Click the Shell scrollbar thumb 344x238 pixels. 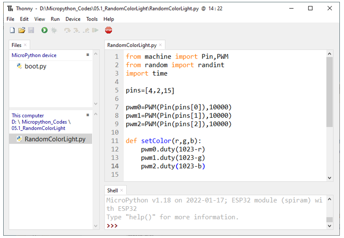tap(330, 220)
